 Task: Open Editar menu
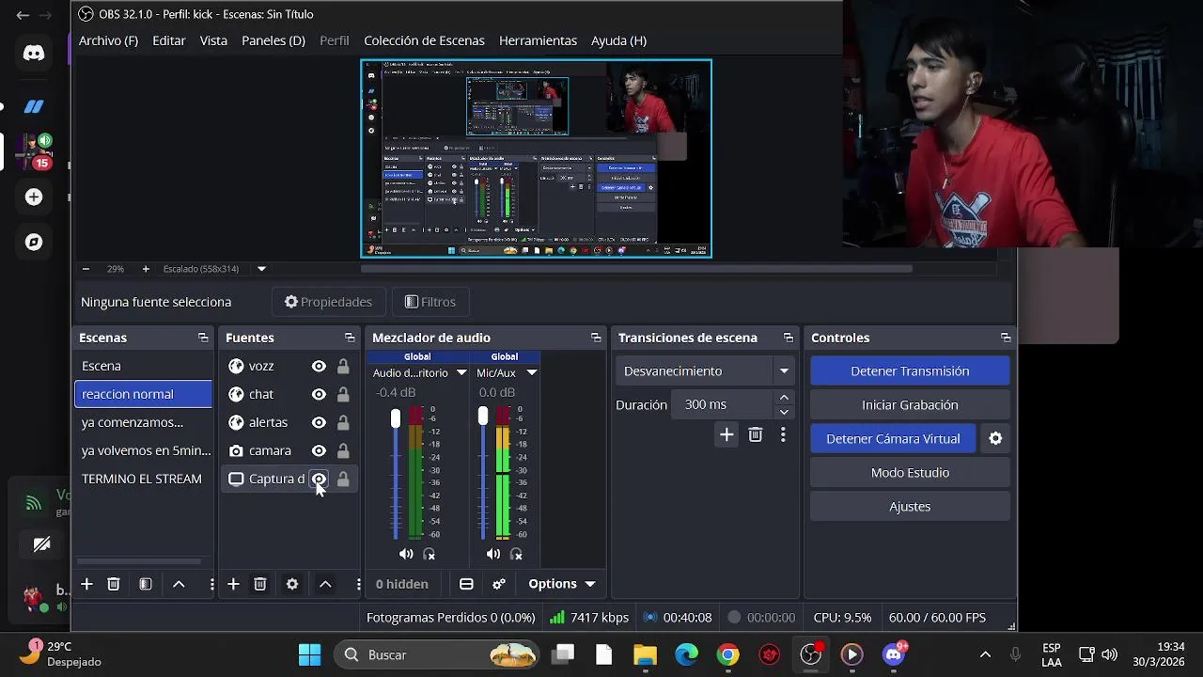(169, 40)
